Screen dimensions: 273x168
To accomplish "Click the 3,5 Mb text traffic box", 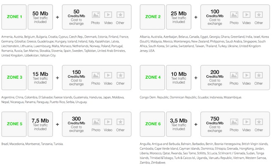I will point(180,123).
